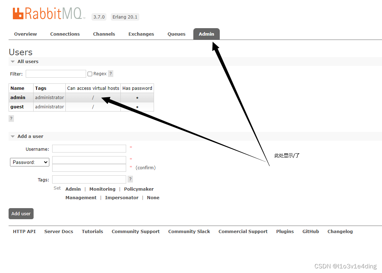Viewport: 382px width, 273px height.
Task: Enable the Regex filter checkbox
Action: coord(90,74)
